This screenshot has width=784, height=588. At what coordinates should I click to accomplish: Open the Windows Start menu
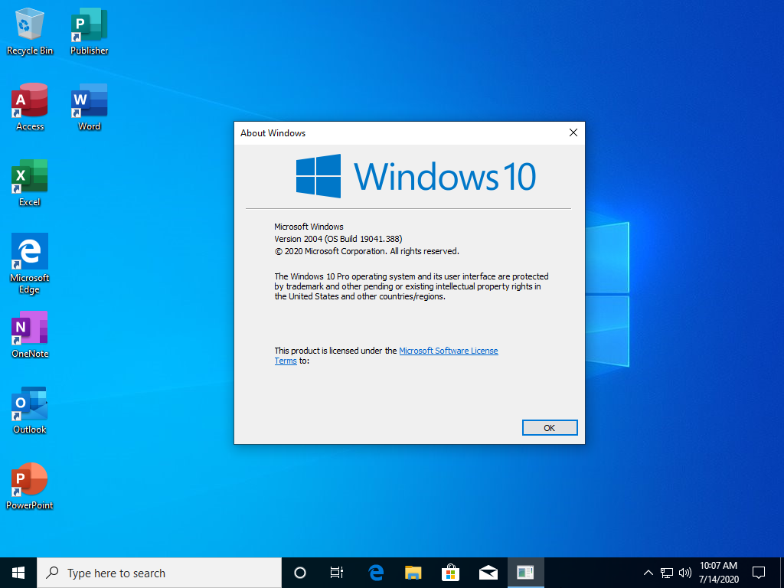pos(18,573)
